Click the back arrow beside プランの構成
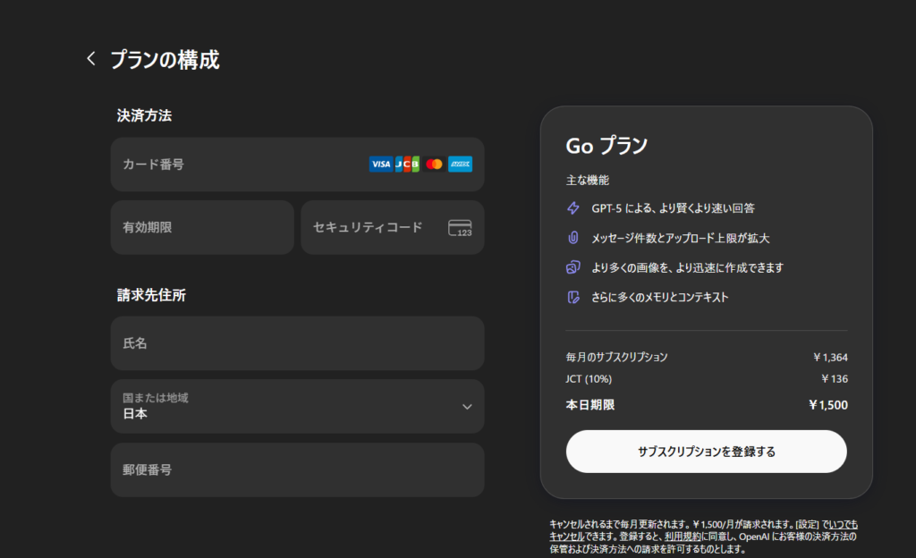Image resolution: width=916 pixels, height=558 pixels. (x=90, y=59)
